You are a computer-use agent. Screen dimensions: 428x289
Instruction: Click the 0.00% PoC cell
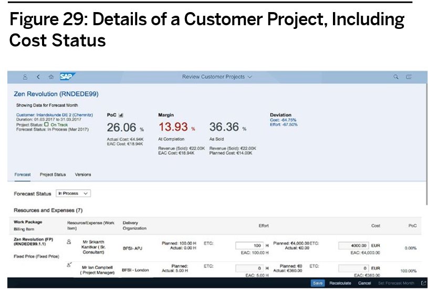click(x=411, y=248)
